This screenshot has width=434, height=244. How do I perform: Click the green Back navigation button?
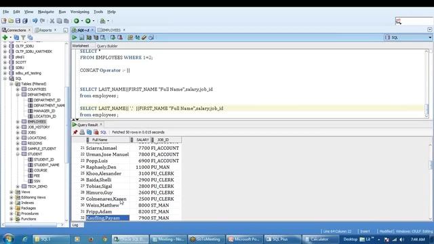(77, 21)
